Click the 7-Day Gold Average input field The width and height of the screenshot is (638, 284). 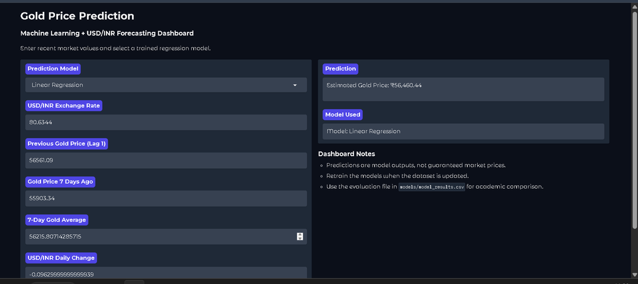tap(166, 237)
